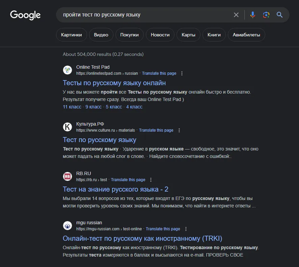299x267 pixels.
Task: Open the '9 класс' sitelink
Action: pyautogui.click(x=93, y=107)
